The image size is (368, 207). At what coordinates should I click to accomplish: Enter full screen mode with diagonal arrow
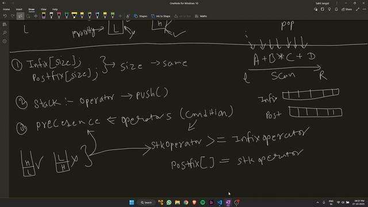pos(358,9)
